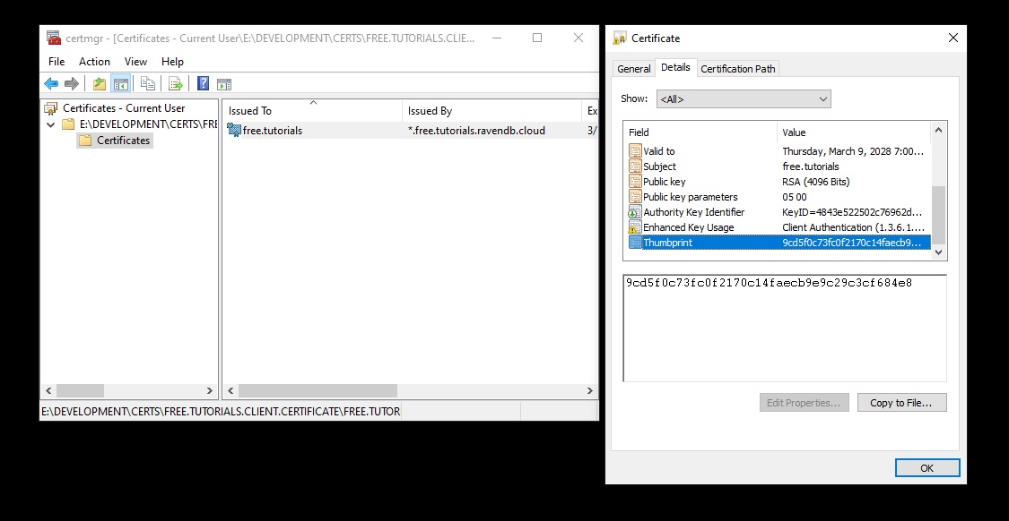
Task: Go back using the blue Back arrow
Action: pyautogui.click(x=51, y=83)
